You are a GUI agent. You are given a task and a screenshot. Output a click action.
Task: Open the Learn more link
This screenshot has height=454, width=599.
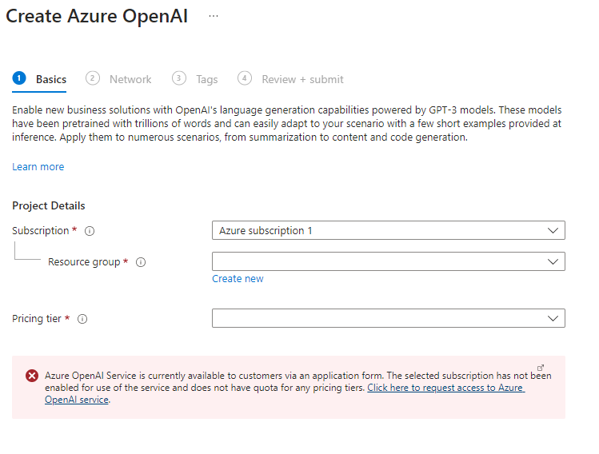click(x=38, y=167)
